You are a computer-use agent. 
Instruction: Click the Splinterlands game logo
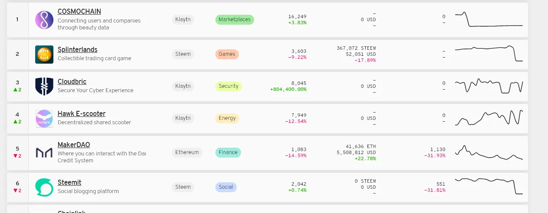point(44,54)
